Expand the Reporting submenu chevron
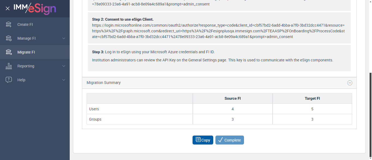This screenshot has height=160, width=372. (x=64, y=66)
